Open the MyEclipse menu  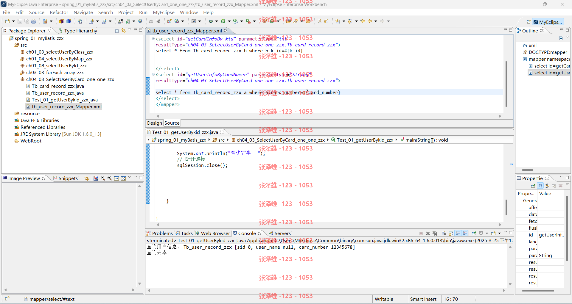(164, 12)
